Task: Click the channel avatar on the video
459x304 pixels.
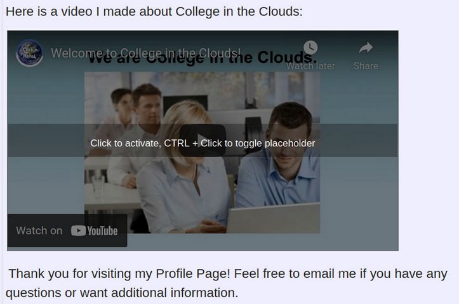Action: click(x=29, y=53)
